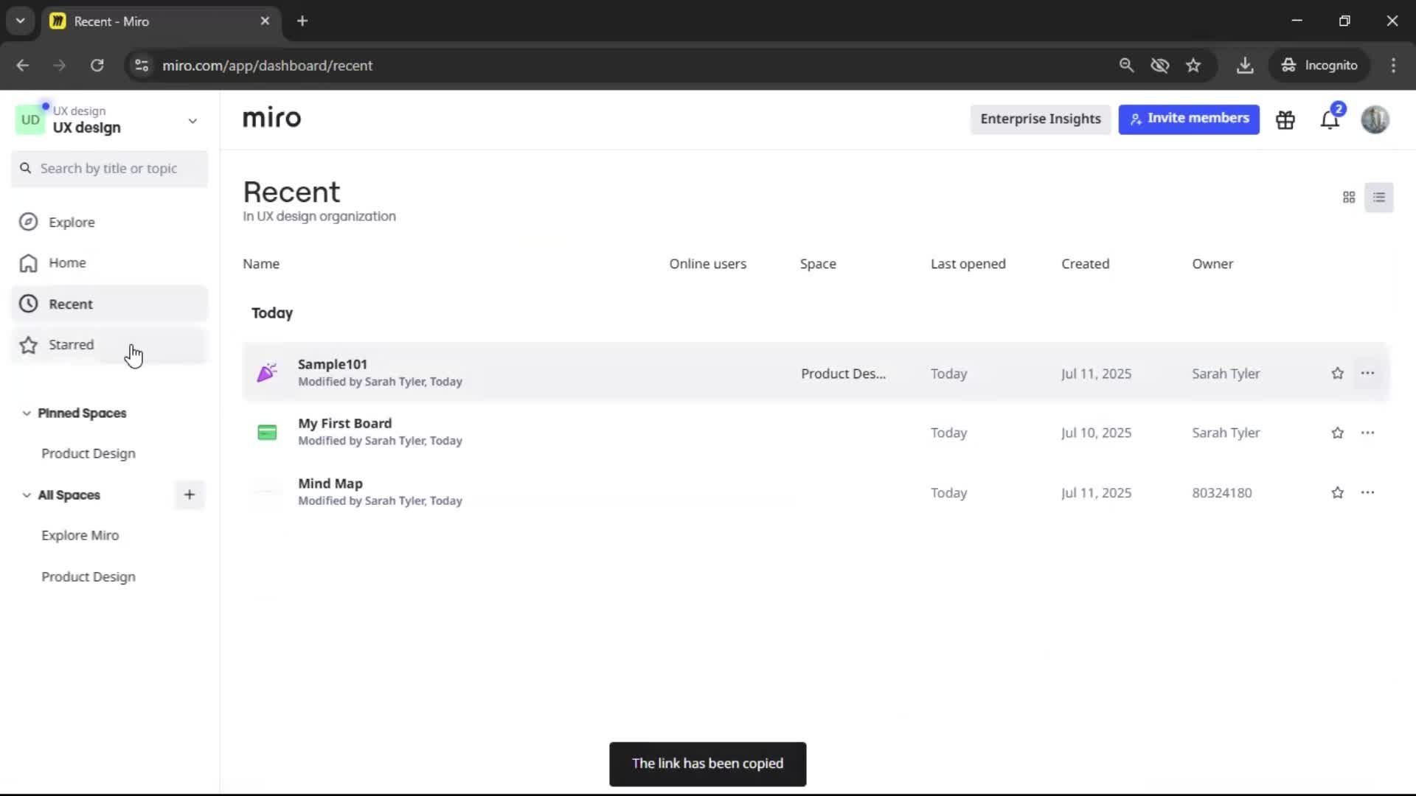Open more options for My First Board
The width and height of the screenshot is (1416, 796).
[x=1367, y=433]
